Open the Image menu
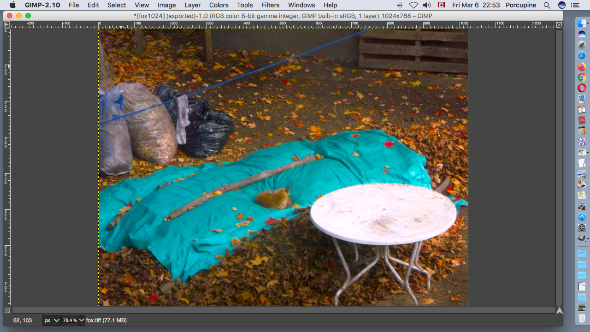Screen dimensions: 590x332 click(x=166, y=5)
